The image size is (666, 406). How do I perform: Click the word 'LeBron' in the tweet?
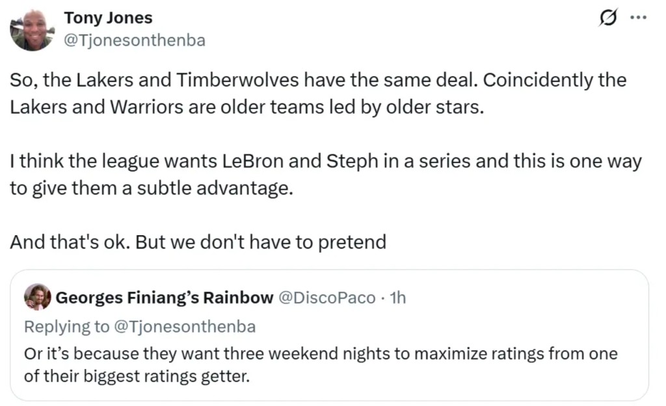point(252,162)
